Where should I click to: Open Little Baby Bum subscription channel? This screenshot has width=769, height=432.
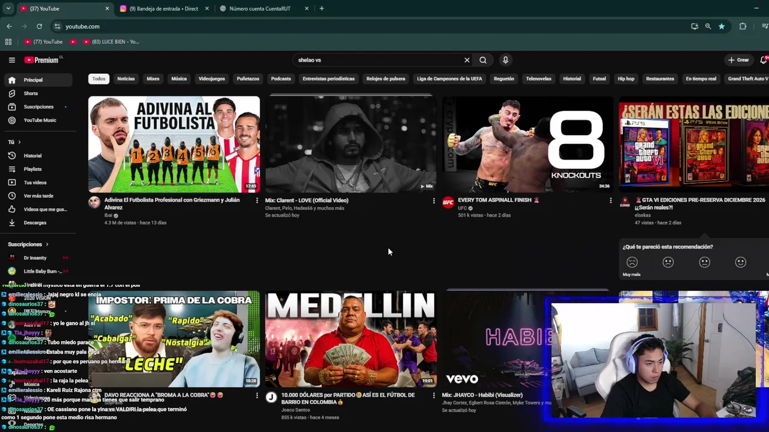[x=38, y=271]
